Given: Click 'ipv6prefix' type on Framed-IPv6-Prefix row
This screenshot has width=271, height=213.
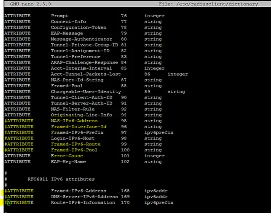Looking at the screenshot, I should pos(159,133).
